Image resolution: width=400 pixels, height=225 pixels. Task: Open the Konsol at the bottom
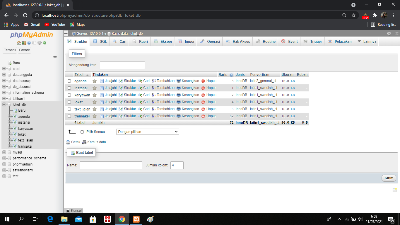76,211
